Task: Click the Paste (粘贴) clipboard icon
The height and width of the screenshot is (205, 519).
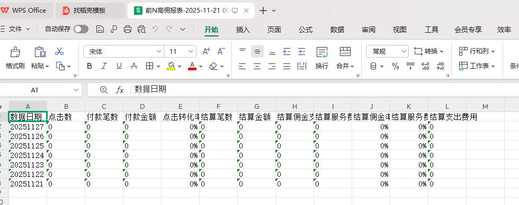Action: 40,51
